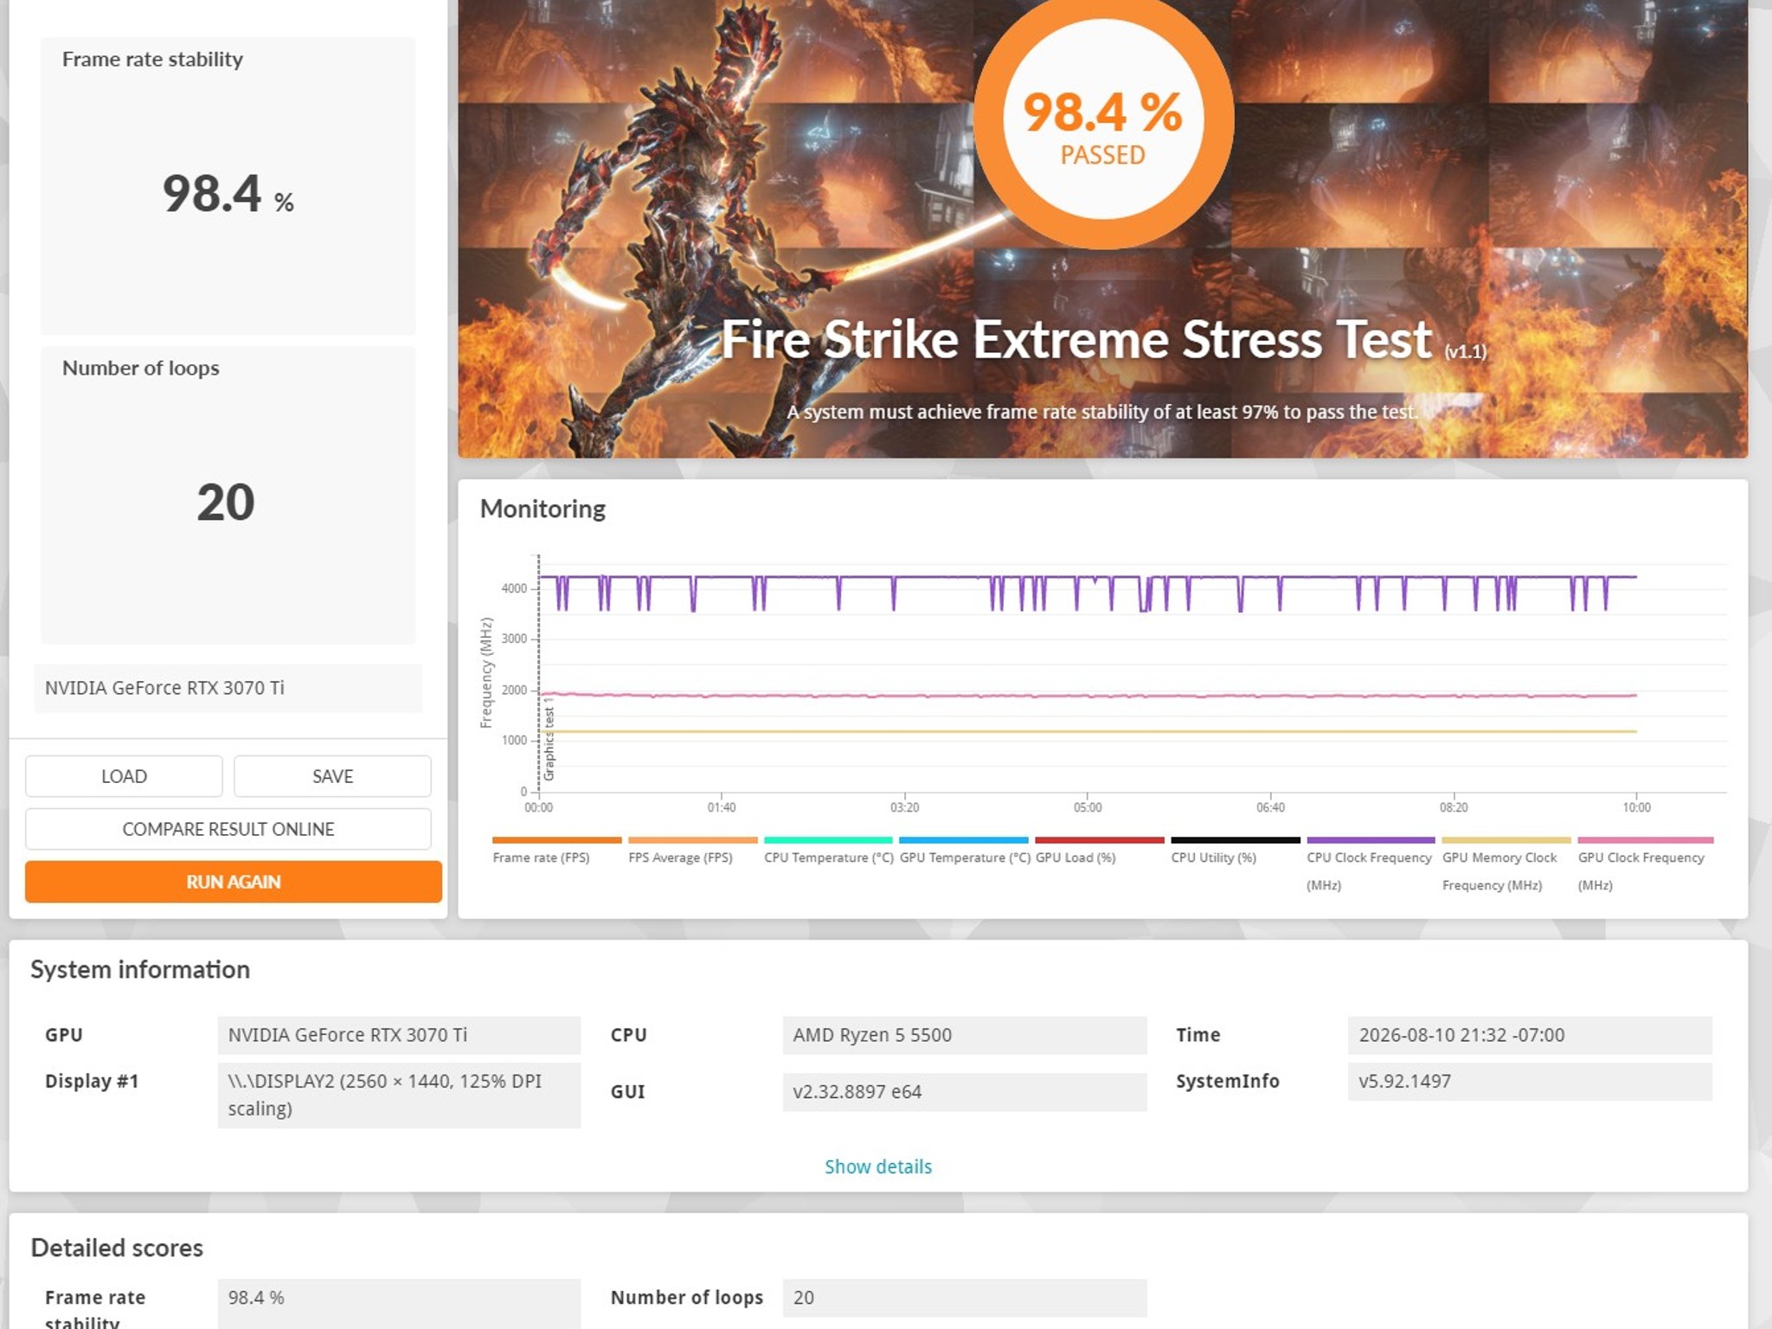The width and height of the screenshot is (1772, 1329).
Task: Toggle the CPU Clock Frequency legend swatch
Action: (x=1371, y=840)
